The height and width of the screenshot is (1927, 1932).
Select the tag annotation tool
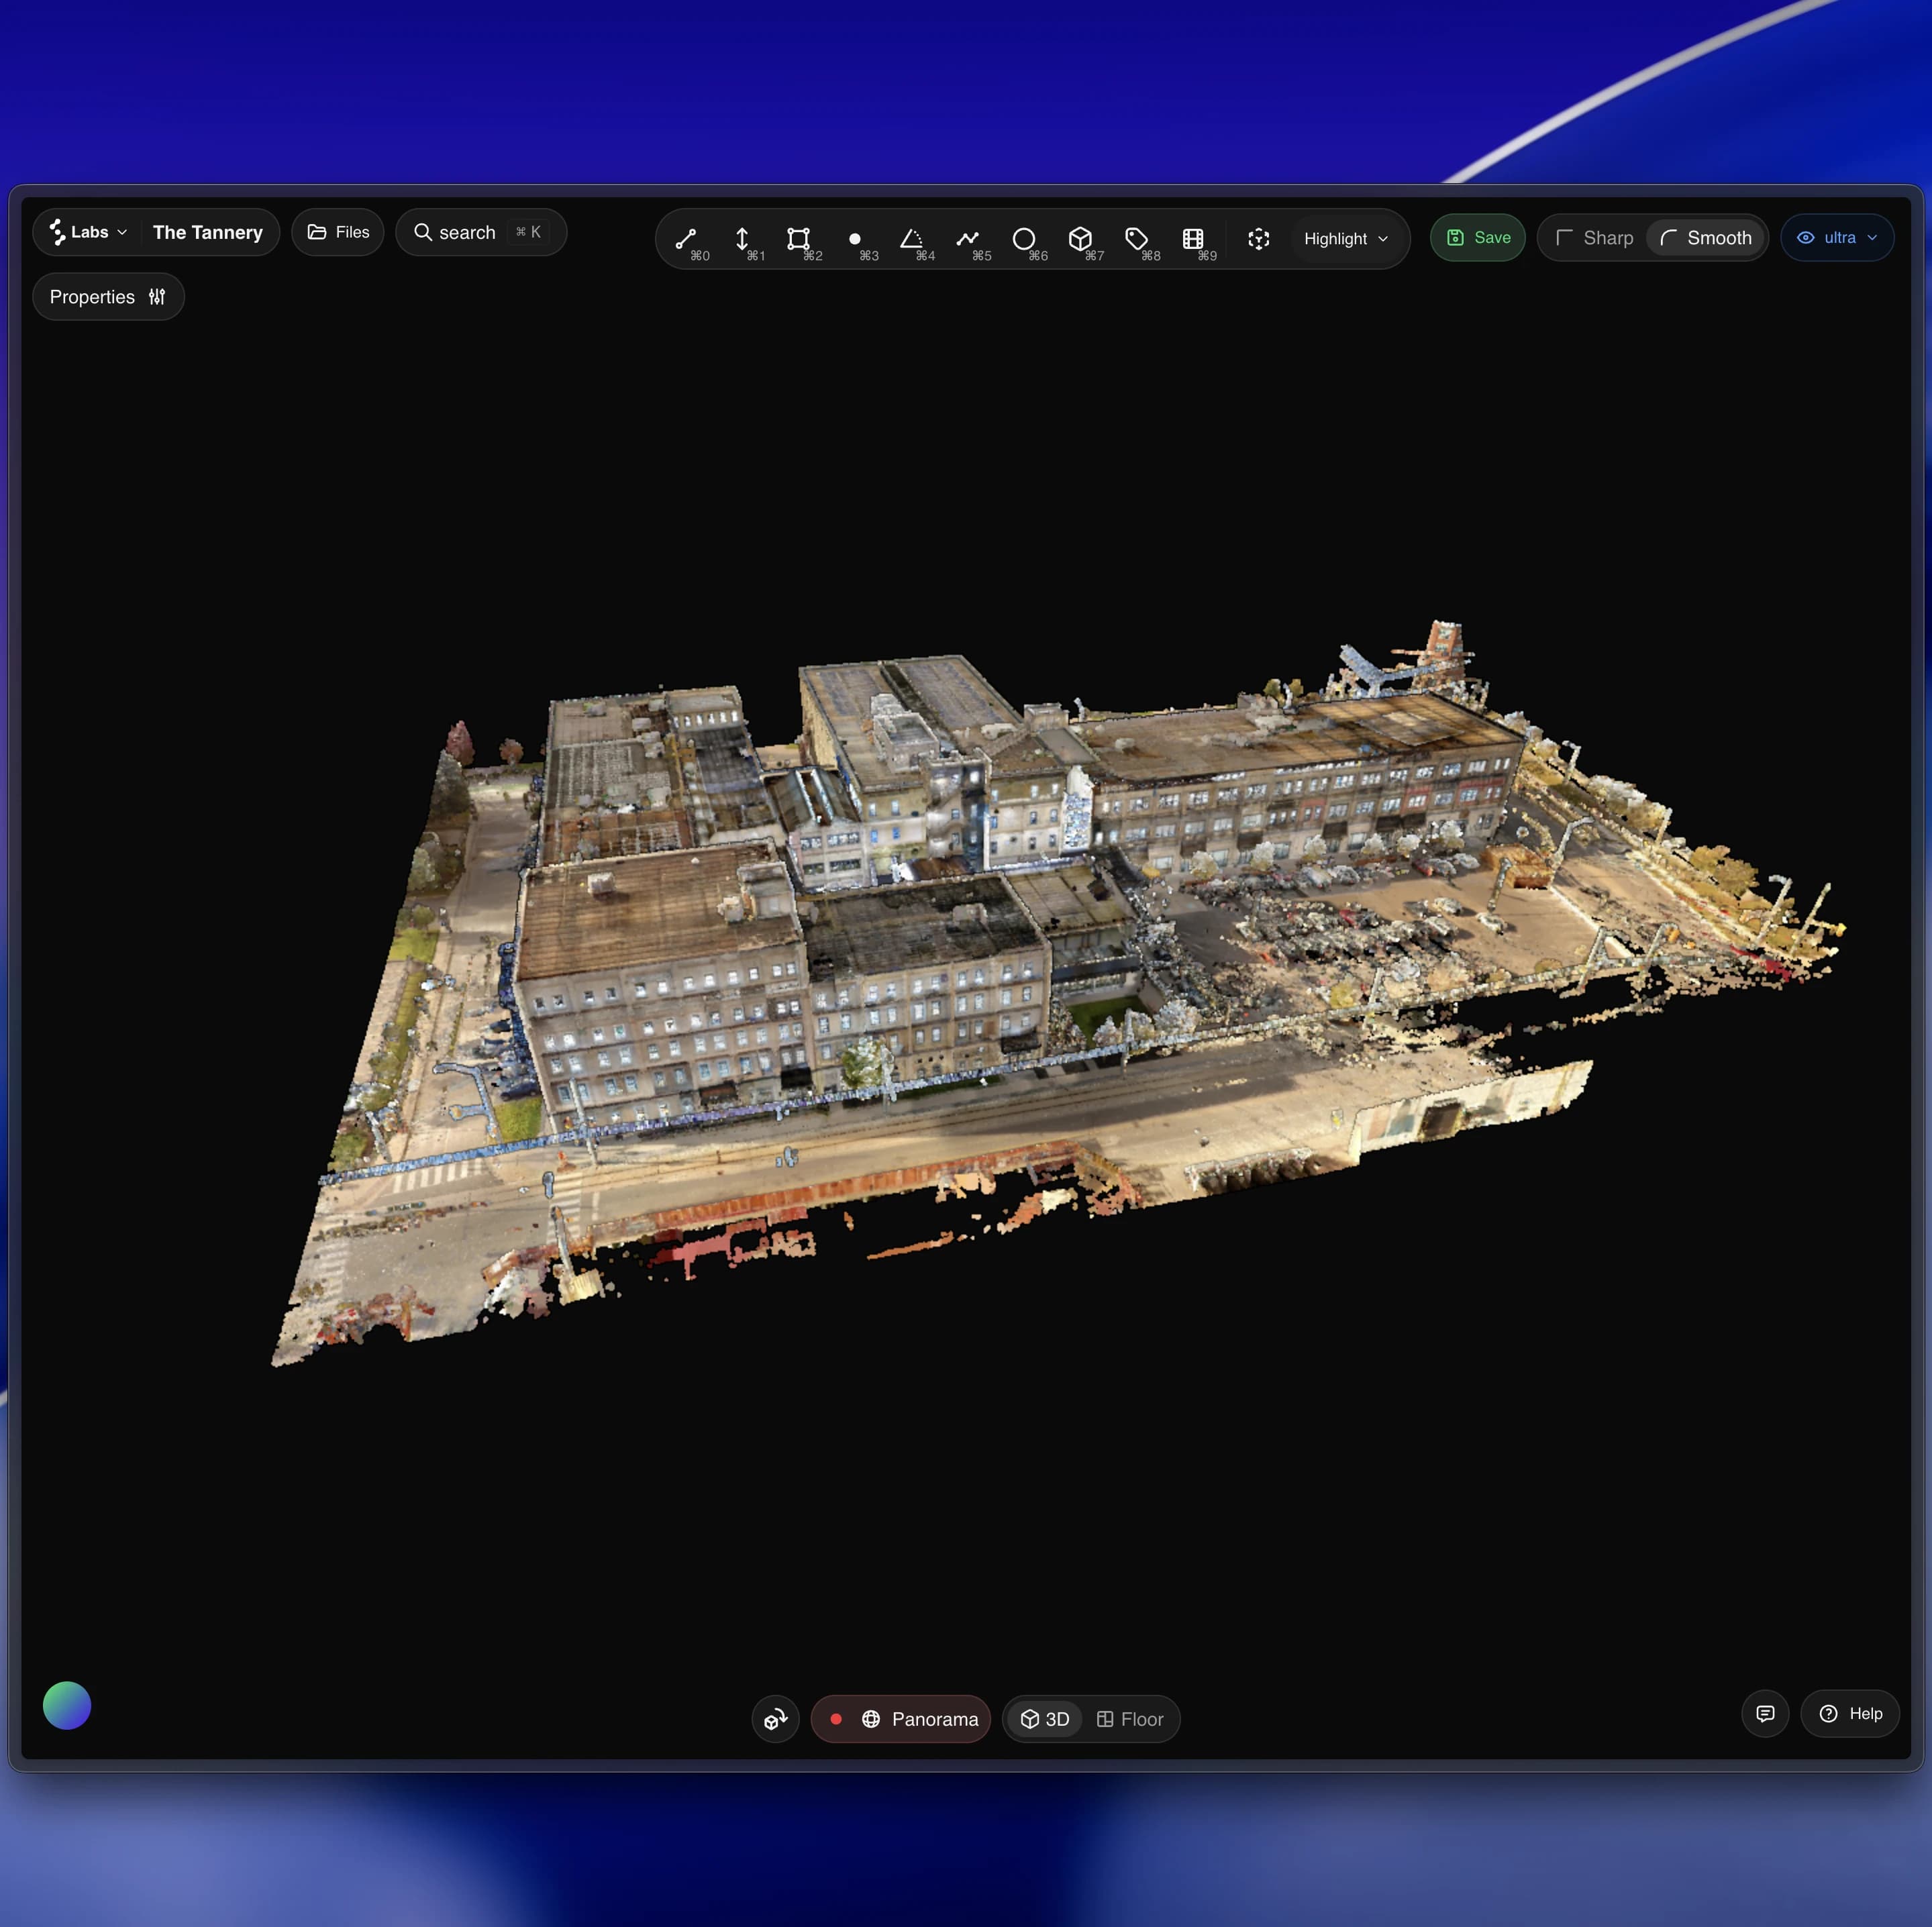point(1136,239)
